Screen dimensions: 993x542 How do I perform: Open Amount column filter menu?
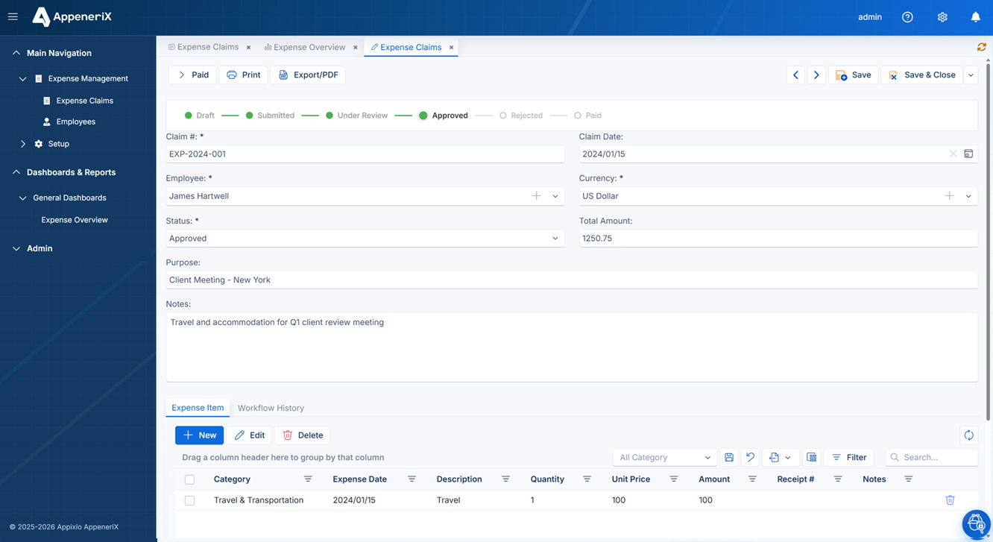click(752, 479)
